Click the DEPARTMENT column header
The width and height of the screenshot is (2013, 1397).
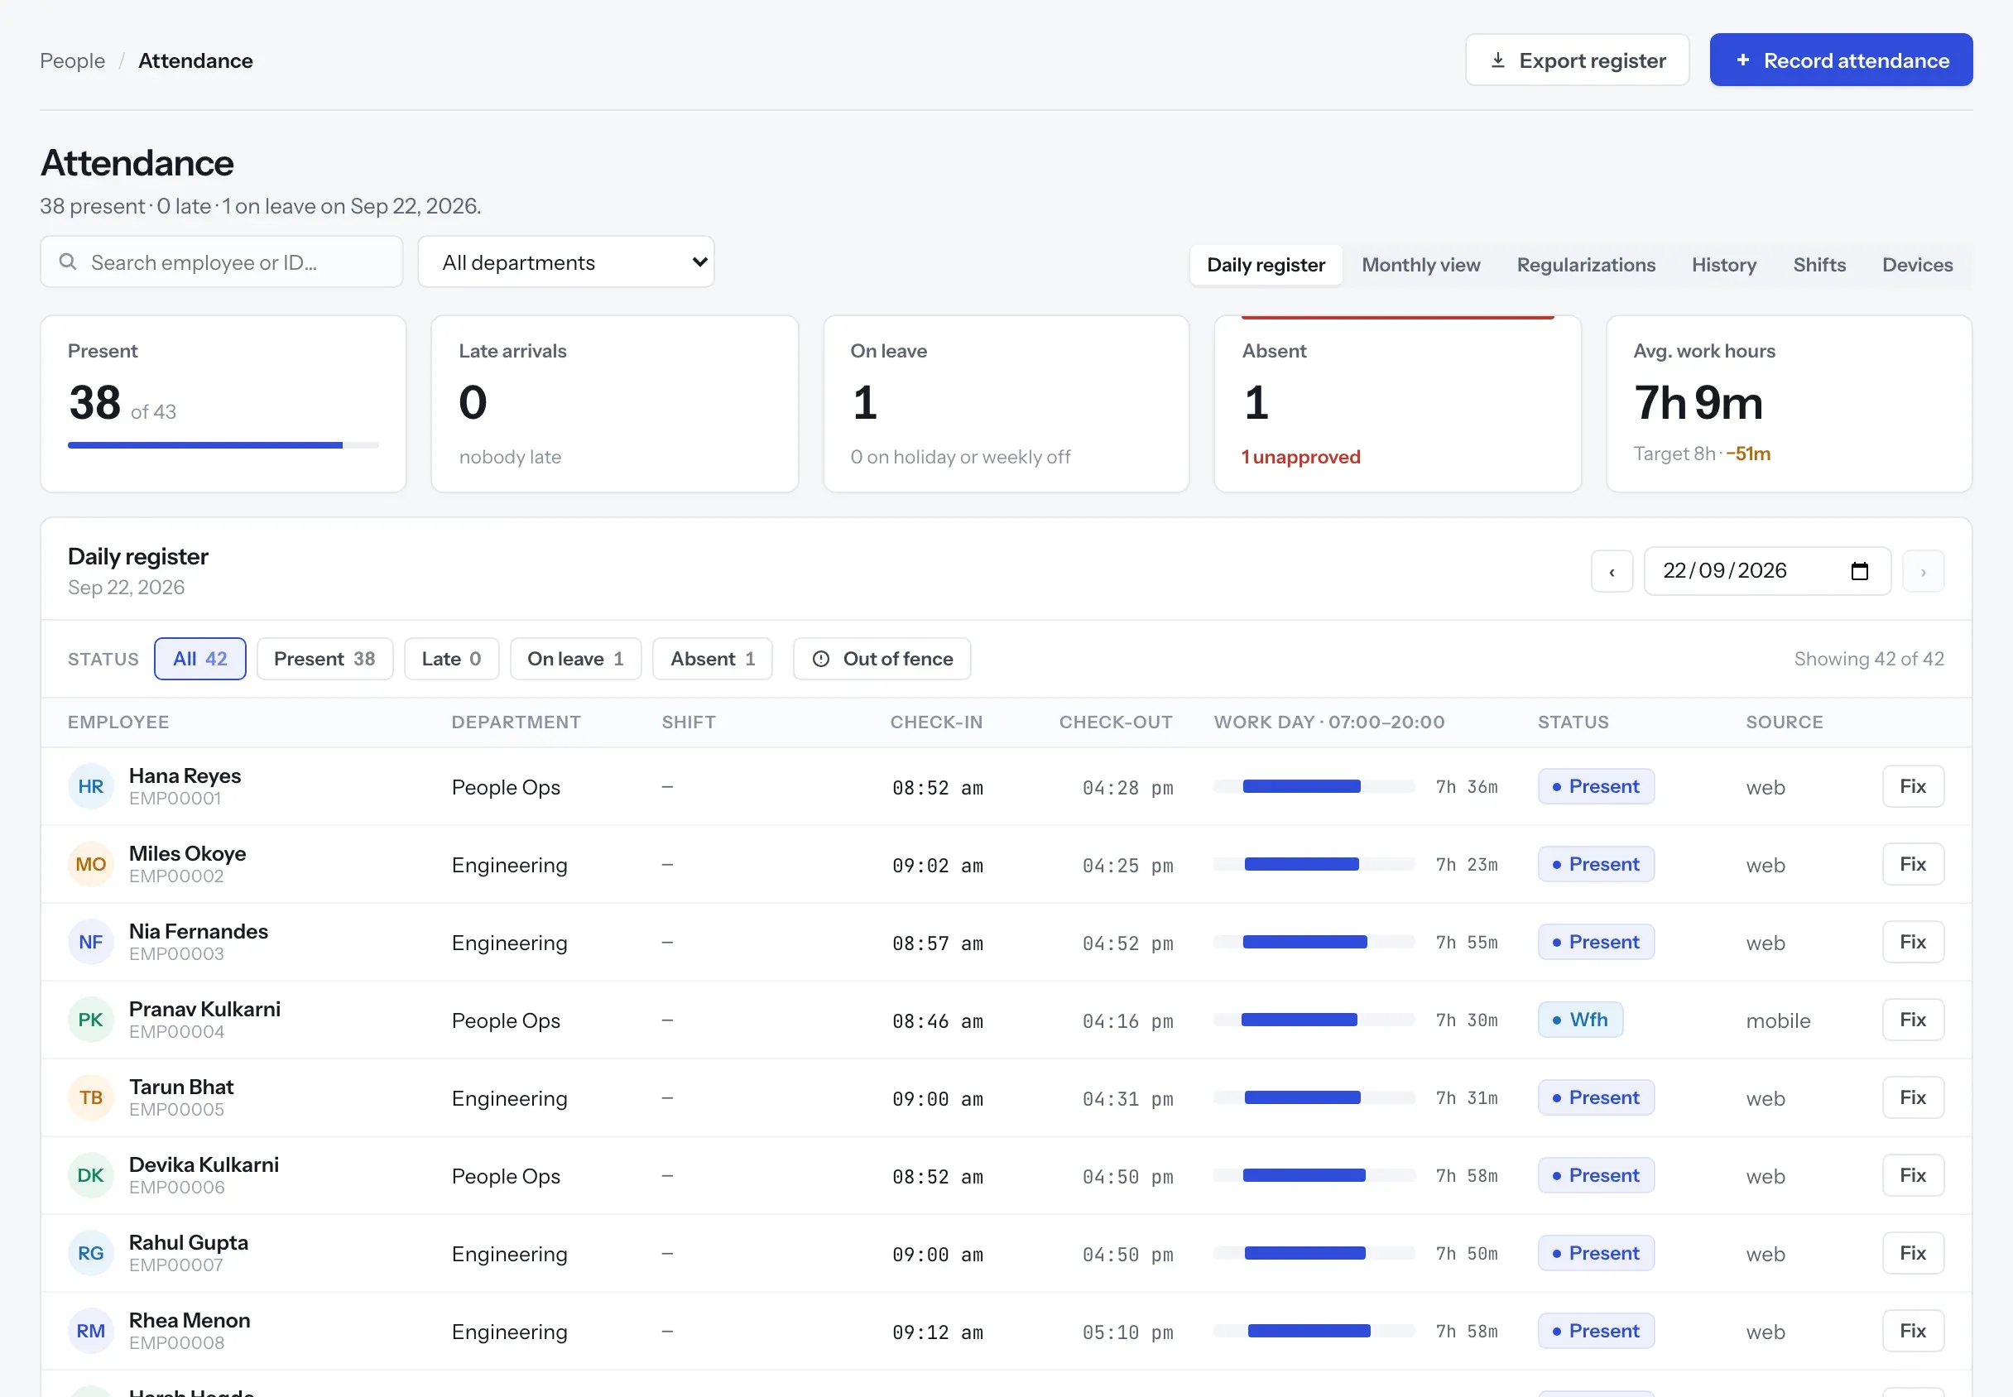(516, 723)
